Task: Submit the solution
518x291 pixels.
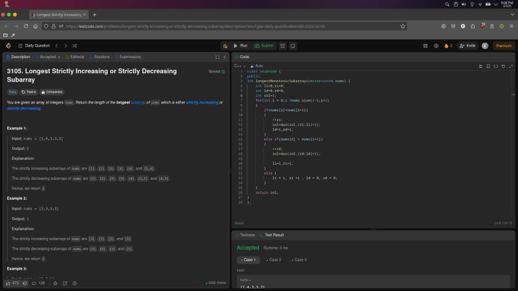Action: 264,46
